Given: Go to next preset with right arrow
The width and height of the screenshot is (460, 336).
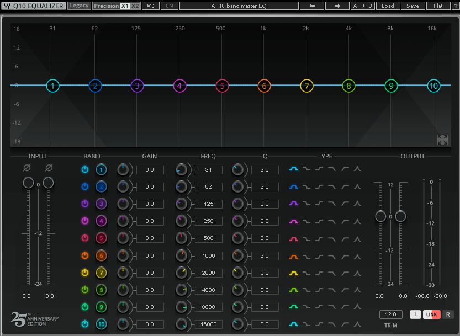Looking at the screenshot, I should 337,6.
